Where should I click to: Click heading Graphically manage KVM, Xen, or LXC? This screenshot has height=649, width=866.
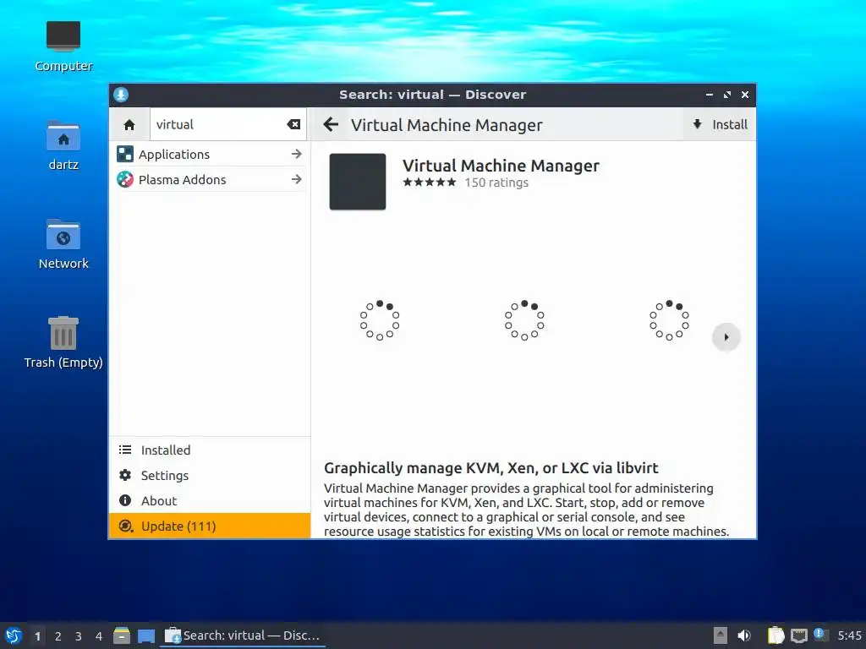[491, 468]
